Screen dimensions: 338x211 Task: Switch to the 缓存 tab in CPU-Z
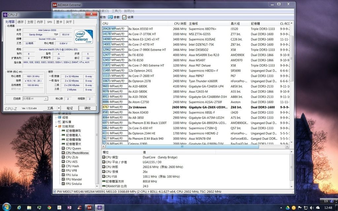tap(20, 22)
